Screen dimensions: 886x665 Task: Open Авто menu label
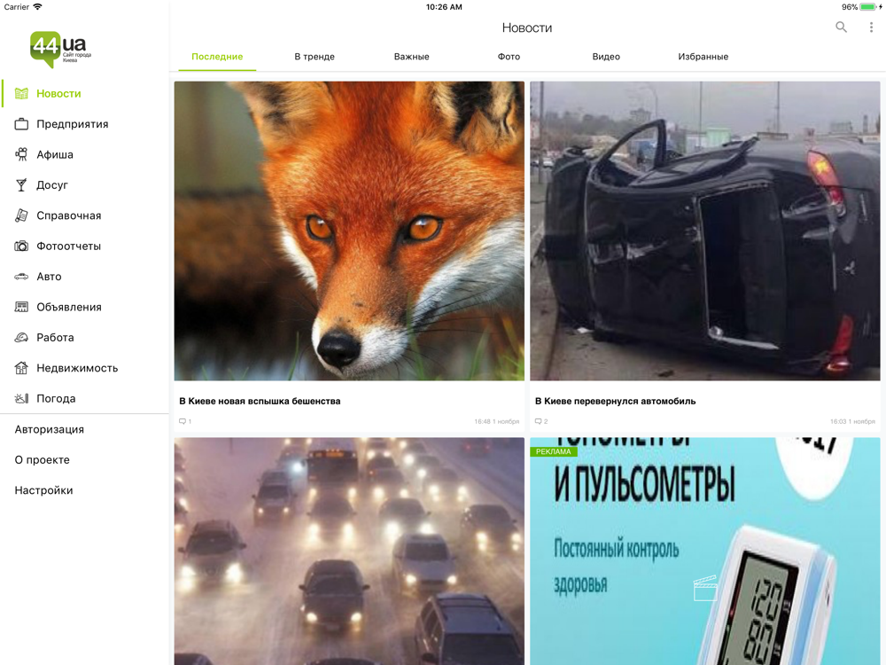[x=49, y=277]
